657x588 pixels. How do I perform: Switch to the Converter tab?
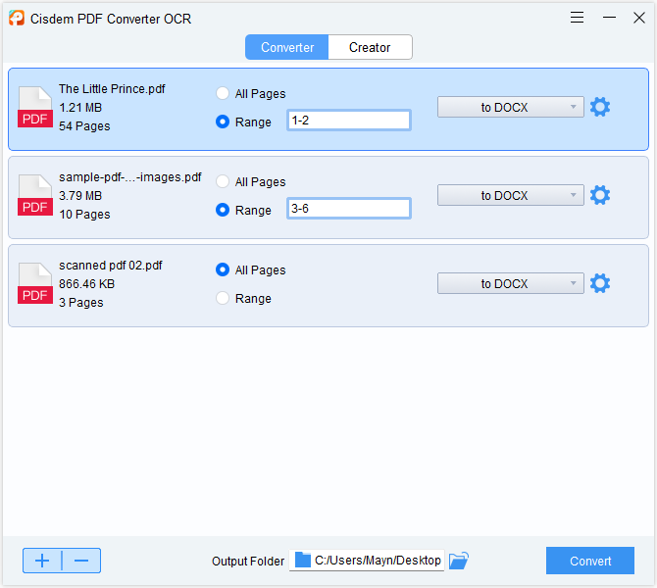point(287,47)
